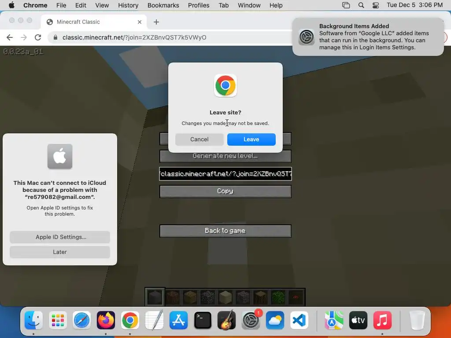Click Generate new level button
Image resolution: width=451 pixels, height=338 pixels.
point(225,156)
